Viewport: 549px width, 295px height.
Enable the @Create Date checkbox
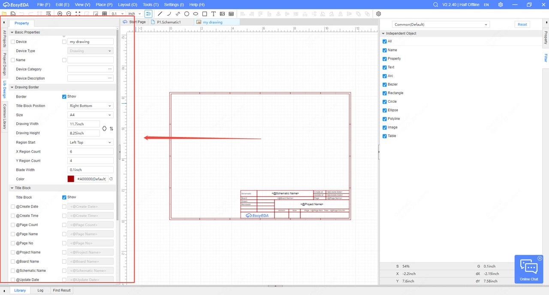click(x=13, y=207)
